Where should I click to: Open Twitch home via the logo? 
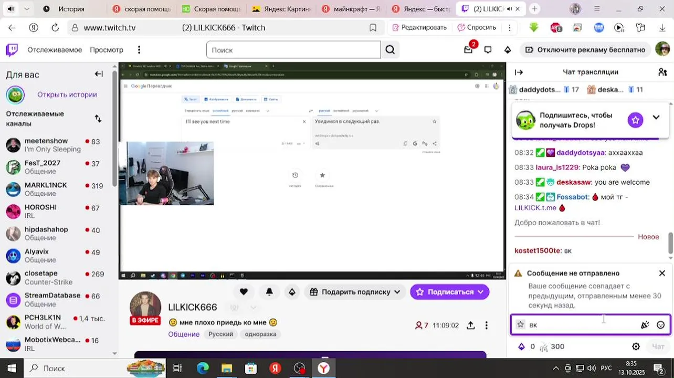pyautogui.click(x=12, y=50)
